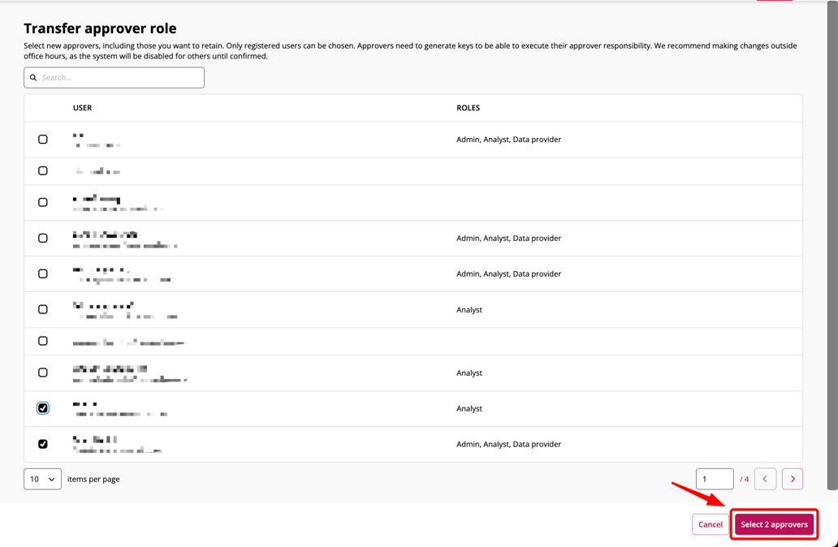
Task: Click the page number input box
Action: [714, 479]
